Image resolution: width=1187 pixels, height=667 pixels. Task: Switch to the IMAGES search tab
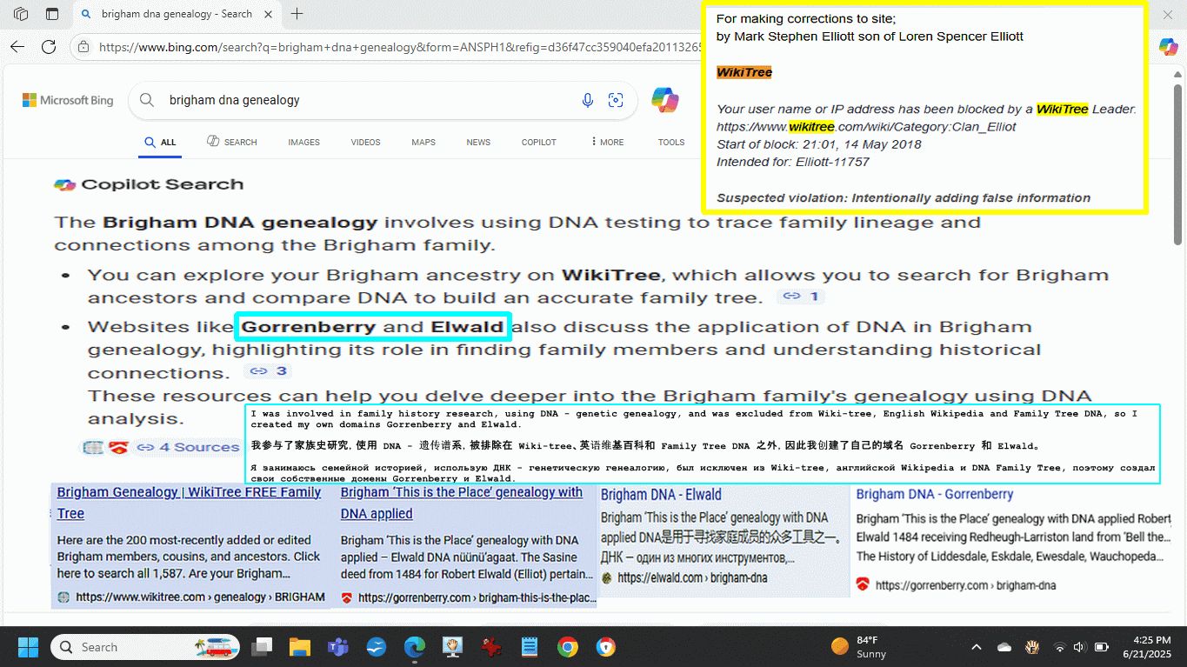(303, 142)
